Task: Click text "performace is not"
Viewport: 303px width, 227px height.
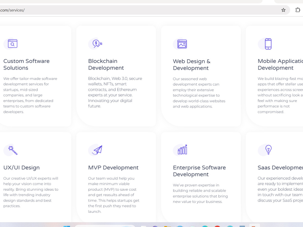Action: point(274,106)
